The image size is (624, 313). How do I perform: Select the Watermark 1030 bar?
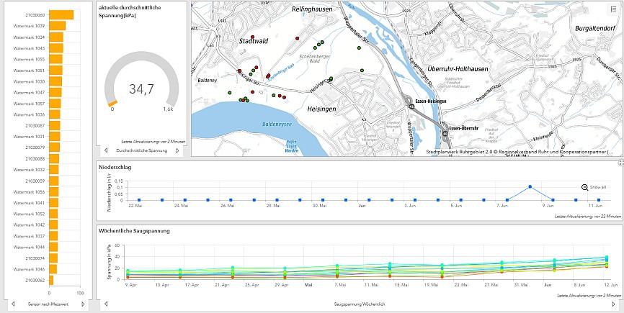[x=55, y=81]
